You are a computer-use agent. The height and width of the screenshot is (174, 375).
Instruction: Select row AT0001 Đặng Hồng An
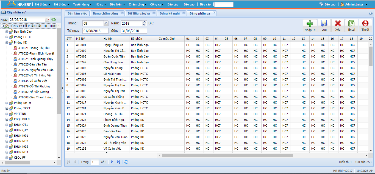(x=217, y=45)
